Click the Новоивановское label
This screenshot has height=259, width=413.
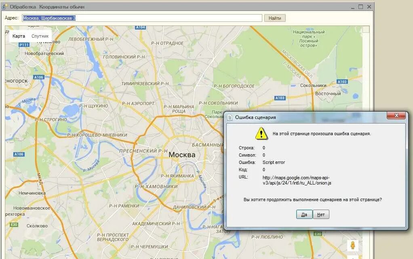point(32,208)
